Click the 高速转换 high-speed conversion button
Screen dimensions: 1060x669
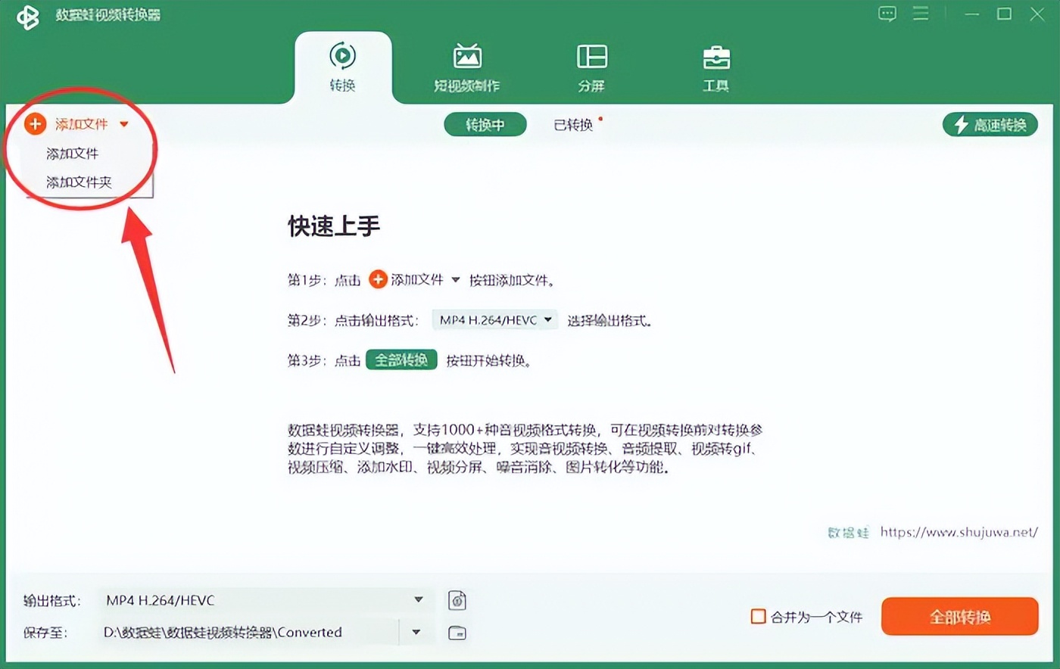(990, 124)
